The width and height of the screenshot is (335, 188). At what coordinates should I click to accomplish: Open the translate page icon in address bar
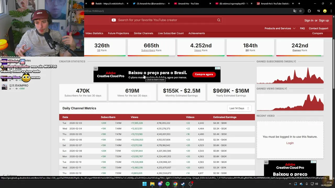pyautogui.click(x=295, y=11)
